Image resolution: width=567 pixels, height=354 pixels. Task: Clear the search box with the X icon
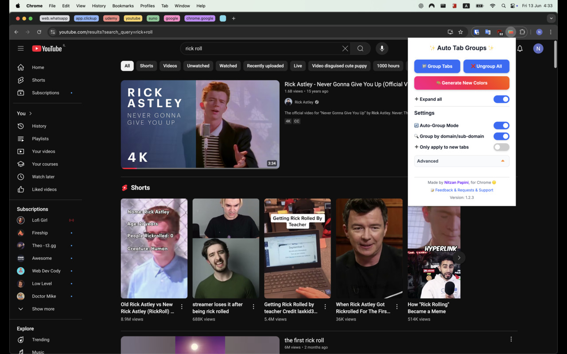coord(345,49)
